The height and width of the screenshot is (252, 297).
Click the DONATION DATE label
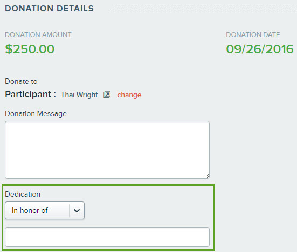pos(253,35)
